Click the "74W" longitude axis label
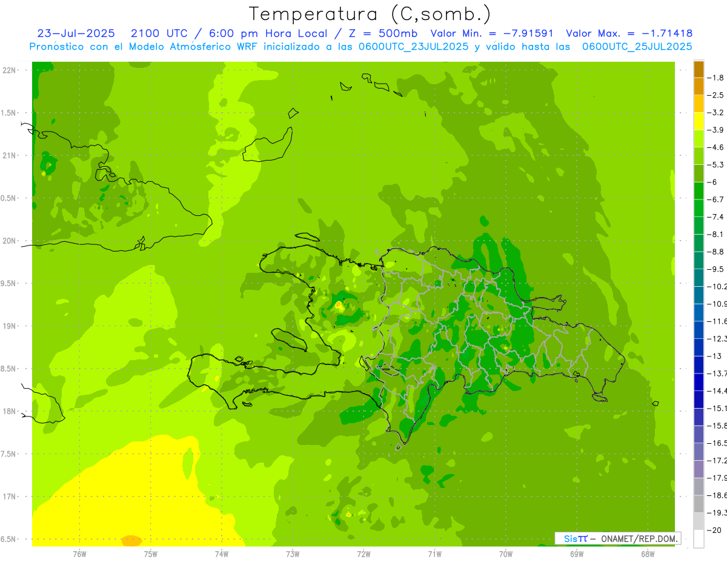 (221, 554)
